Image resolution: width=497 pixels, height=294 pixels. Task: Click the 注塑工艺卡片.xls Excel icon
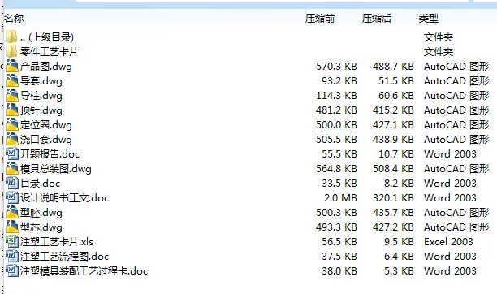(x=12, y=241)
